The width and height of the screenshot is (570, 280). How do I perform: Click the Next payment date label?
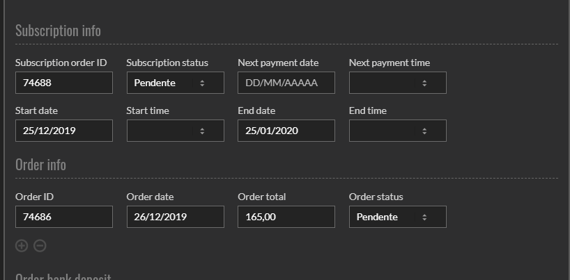coord(278,63)
